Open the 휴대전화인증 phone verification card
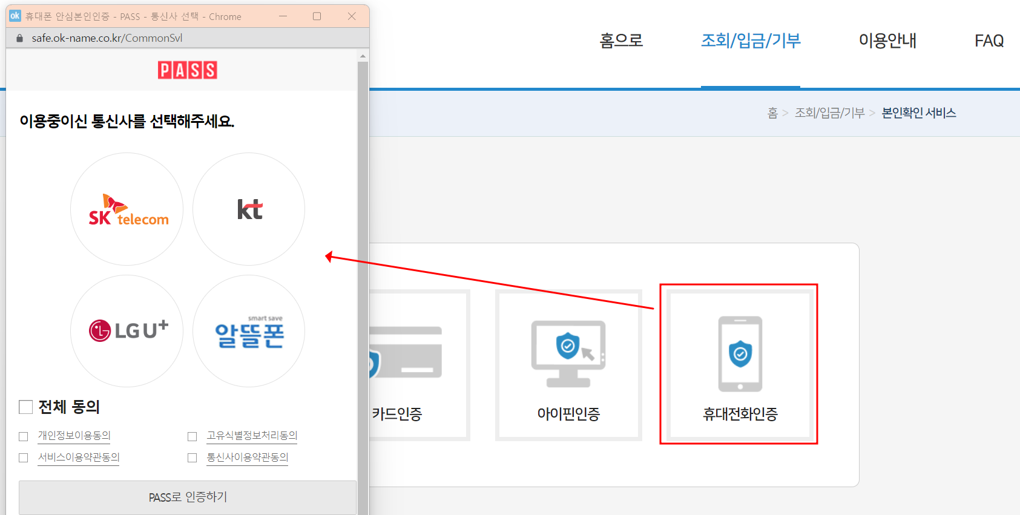Screen dimensions: 1020x515 click(x=739, y=365)
